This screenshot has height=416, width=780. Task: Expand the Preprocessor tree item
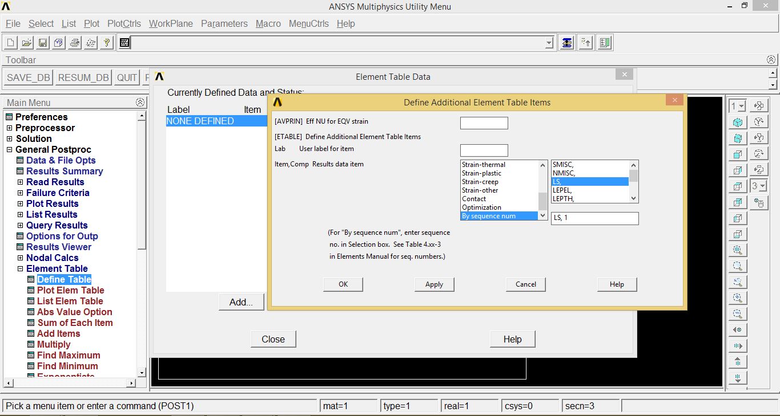[9, 128]
